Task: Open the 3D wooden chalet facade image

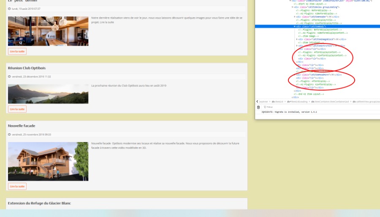Action: 48,162
